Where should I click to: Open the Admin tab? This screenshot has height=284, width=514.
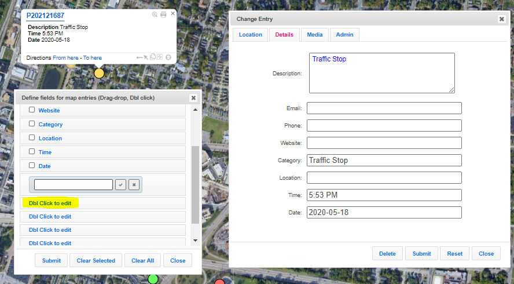344,35
